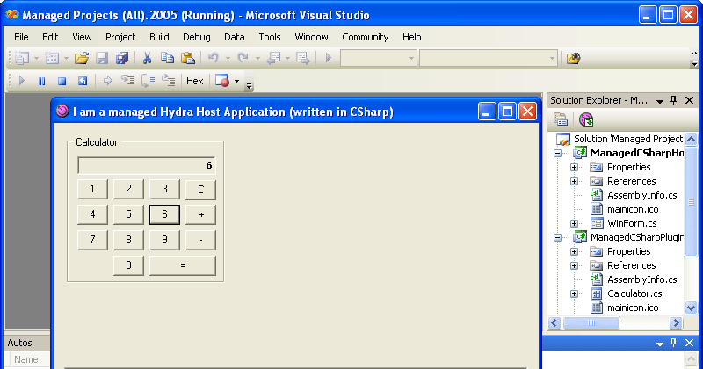703x369 pixels.
Task: Toggle the Solution Explorer auto-hide pin
Action: point(673,100)
